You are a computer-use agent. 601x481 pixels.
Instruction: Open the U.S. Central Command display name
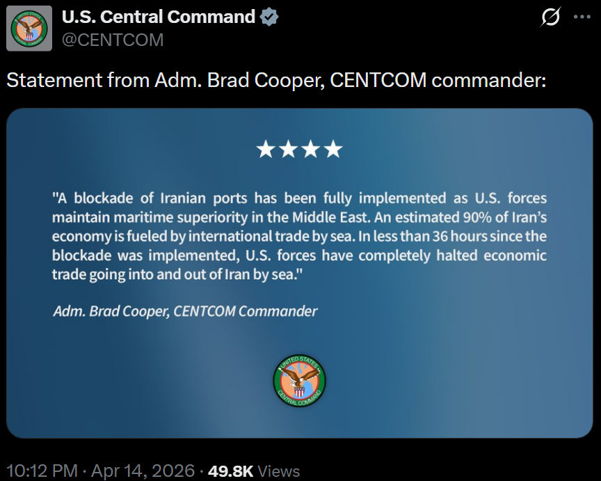[159, 17]
